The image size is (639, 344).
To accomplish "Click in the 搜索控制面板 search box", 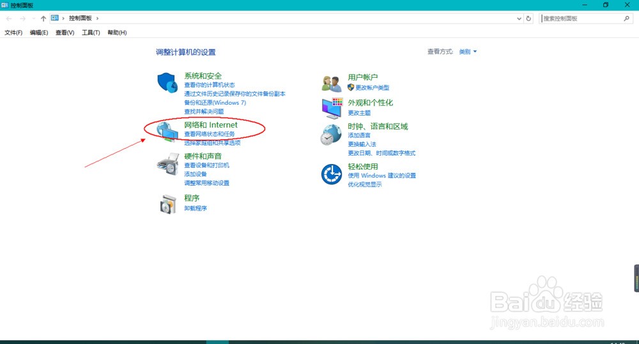I will point(580,19).
